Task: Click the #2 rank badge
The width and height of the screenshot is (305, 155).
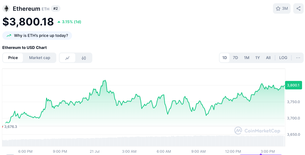Action: (55, 8)
